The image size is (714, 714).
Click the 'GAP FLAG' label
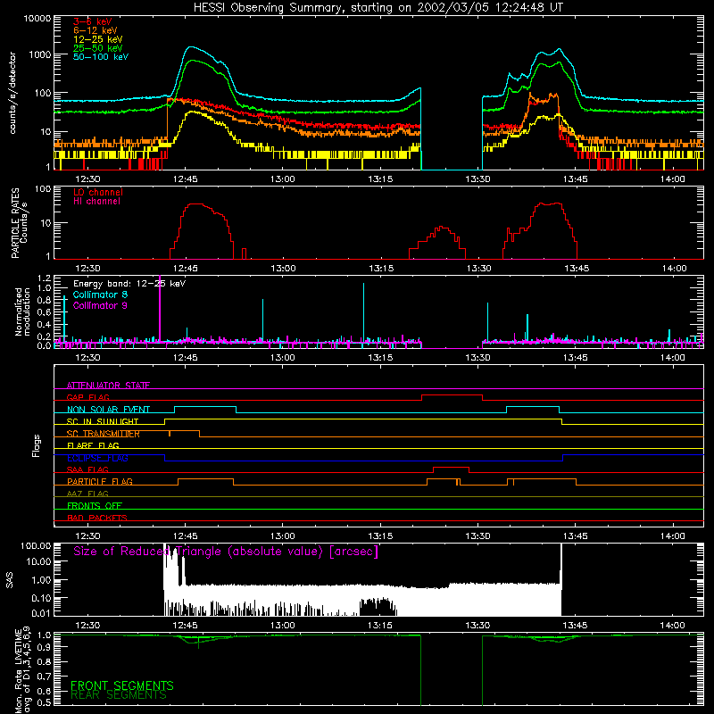click(87, 397)
